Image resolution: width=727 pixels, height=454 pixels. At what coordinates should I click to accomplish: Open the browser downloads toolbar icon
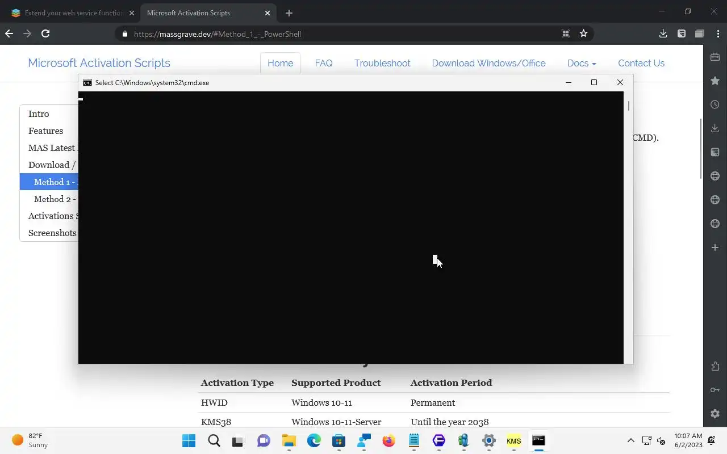[x=663, y=33]
